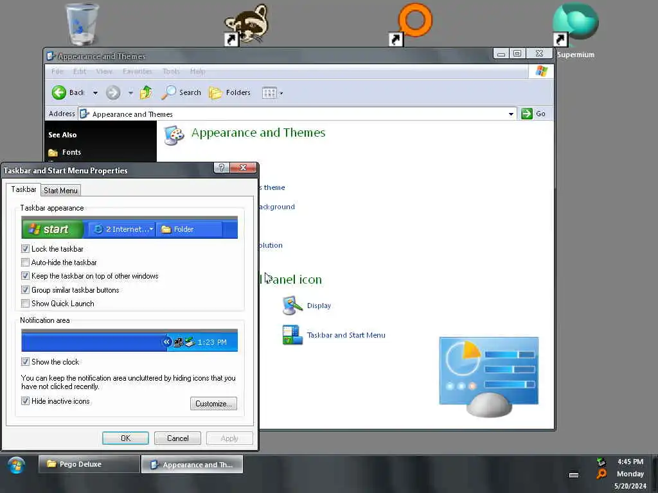Open the Help menu

tap(197, 71)
